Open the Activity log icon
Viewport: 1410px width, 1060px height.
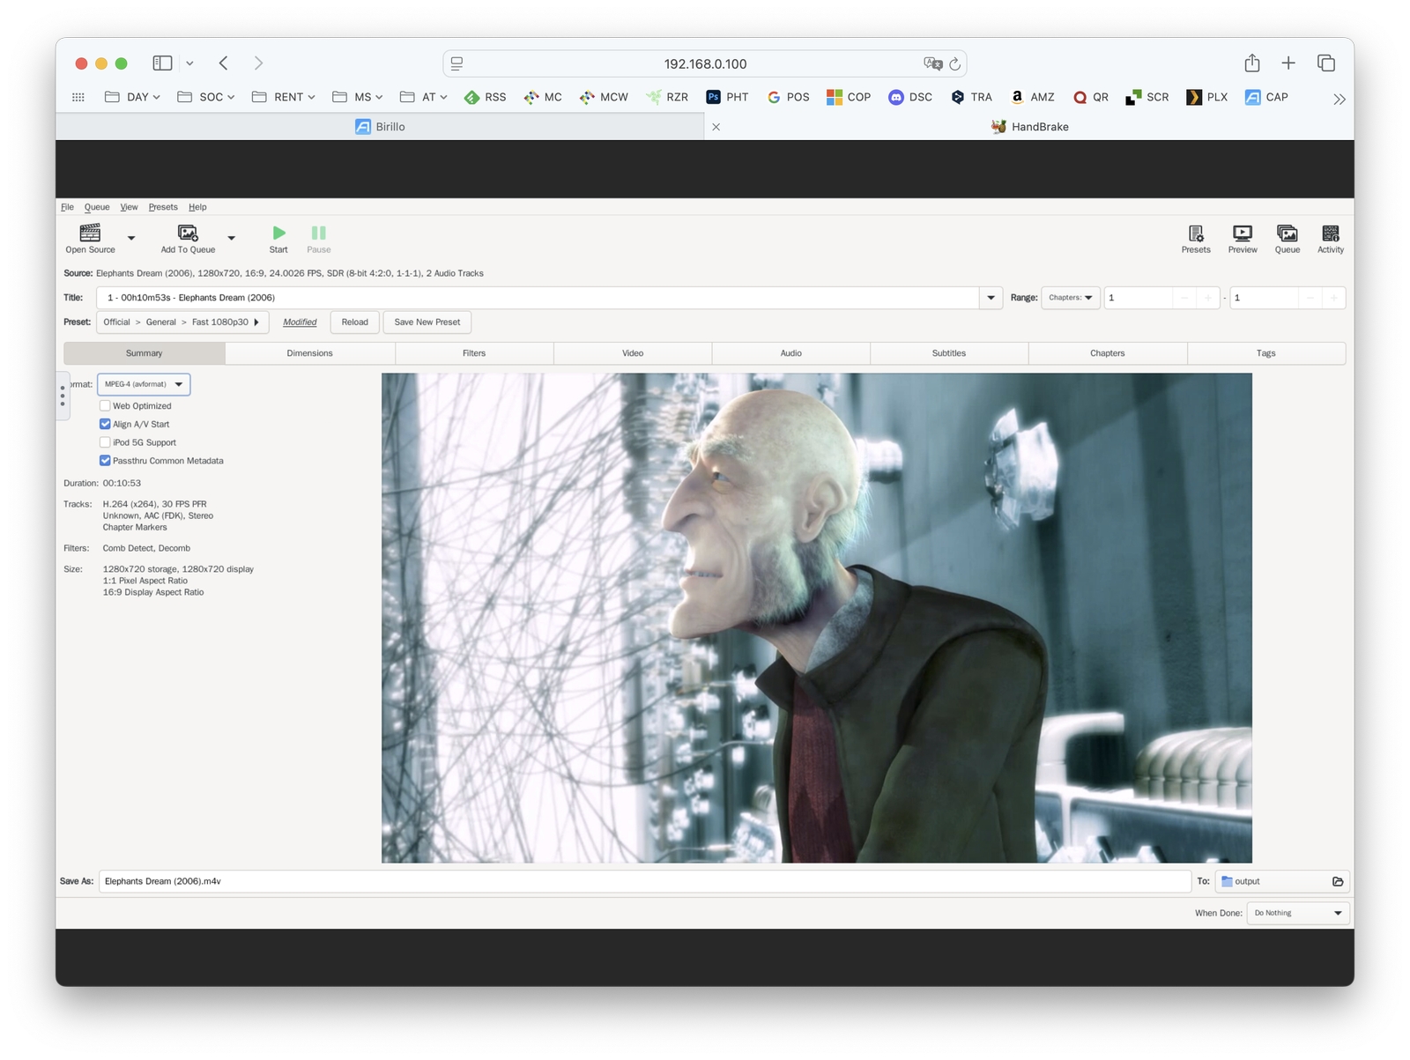click(1330, 233)
